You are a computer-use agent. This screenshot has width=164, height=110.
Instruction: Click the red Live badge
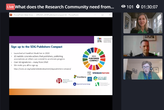(x=10, y=7)
